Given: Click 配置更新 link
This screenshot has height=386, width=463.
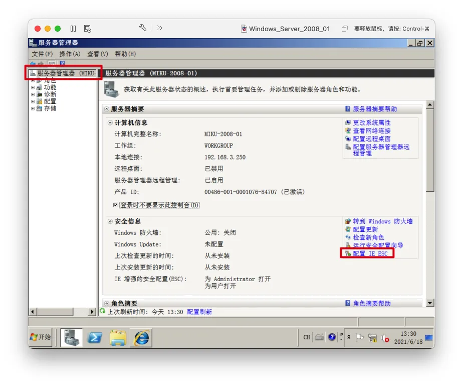Looking at the screenshot, I should [365, 229].
